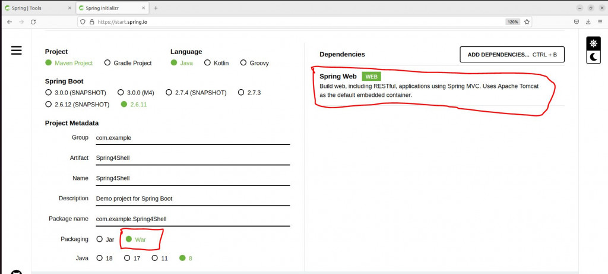608x274 pixels.
Task: Choose War packaging option
Action: click(x=136, y=240)
